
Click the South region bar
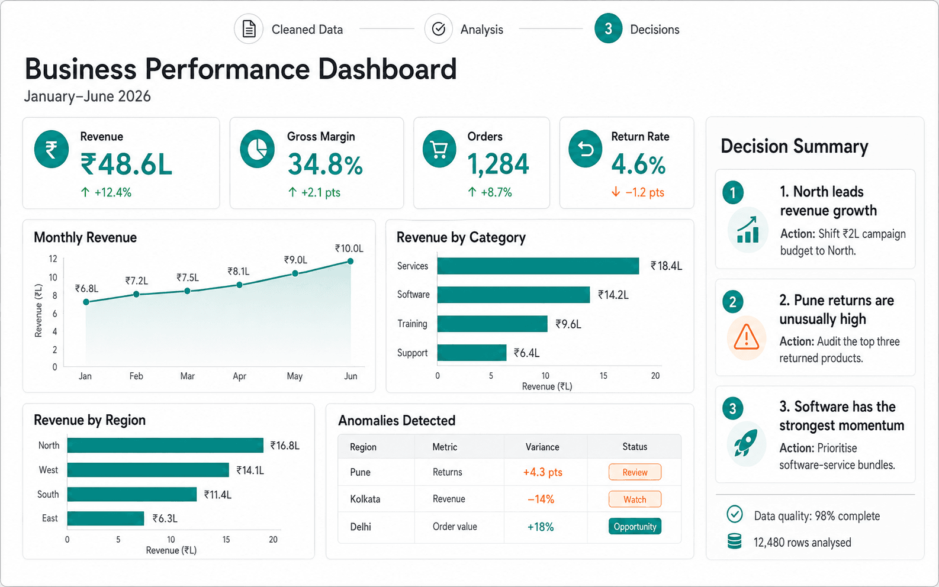tap(132, 494)
